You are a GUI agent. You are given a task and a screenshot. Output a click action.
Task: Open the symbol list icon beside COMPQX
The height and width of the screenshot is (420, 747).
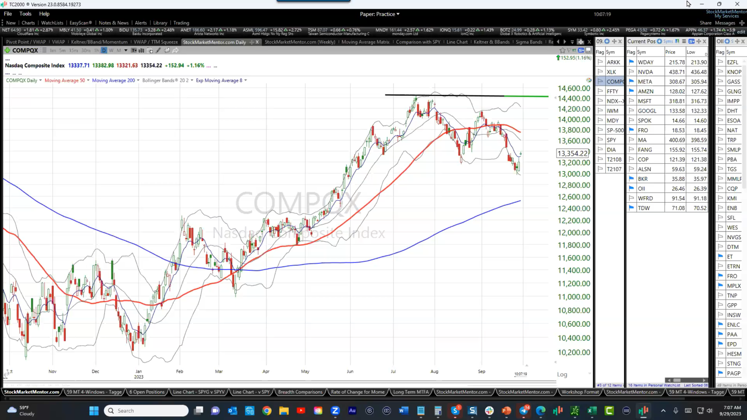click(44, 50)
